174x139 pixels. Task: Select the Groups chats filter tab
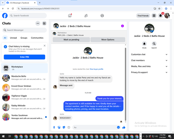[24, 38]
